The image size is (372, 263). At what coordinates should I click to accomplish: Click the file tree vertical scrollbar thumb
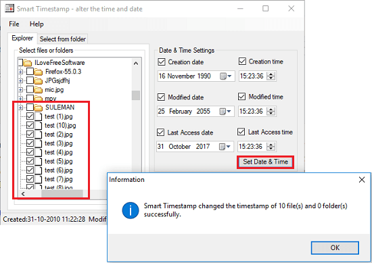pos(136,95)
